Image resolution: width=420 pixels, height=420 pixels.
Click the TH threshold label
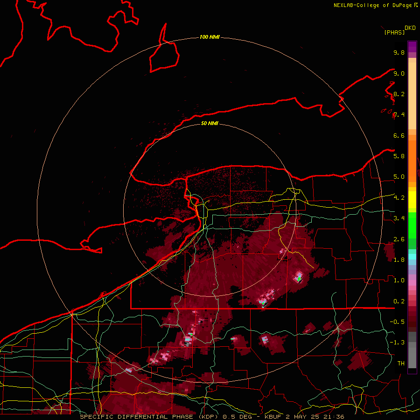point(401,364)
